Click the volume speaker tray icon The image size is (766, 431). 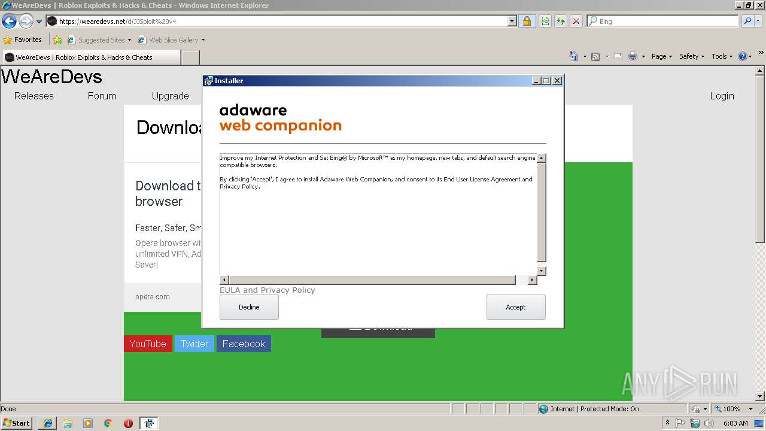(709, 423)
